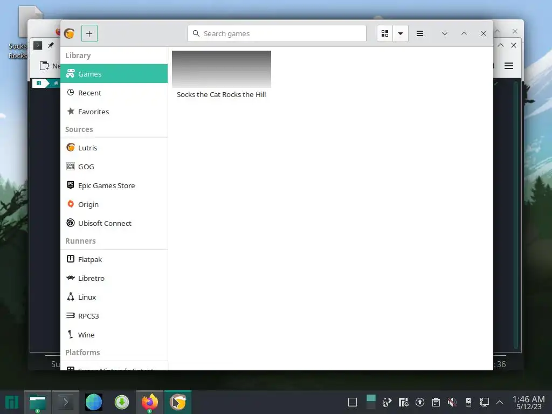Filter by the Flatpak runner
The image size is (552, 414).
pyautogui.click(x=114, y=259)
